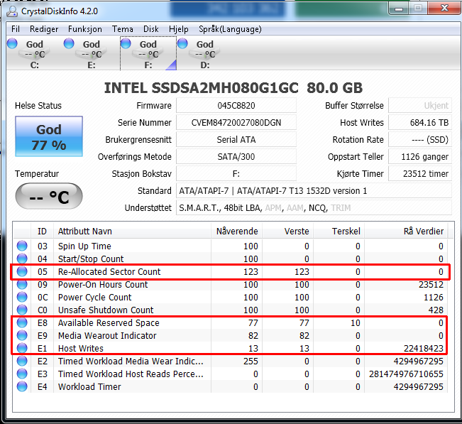Viewport: 462px width, 424px height.
Task: Click status orb for Workload Timer
Action: [22, 386]
